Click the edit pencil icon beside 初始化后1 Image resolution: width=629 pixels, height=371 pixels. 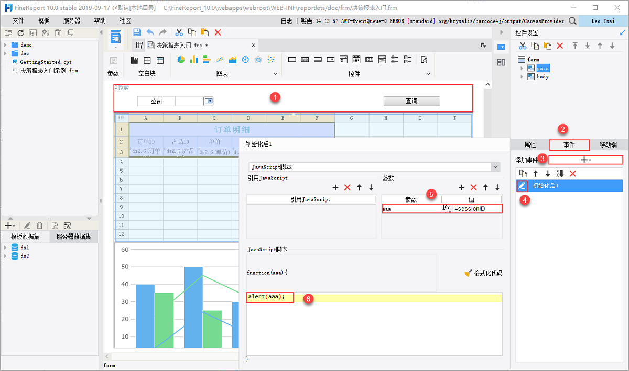[x=522, y=186]
